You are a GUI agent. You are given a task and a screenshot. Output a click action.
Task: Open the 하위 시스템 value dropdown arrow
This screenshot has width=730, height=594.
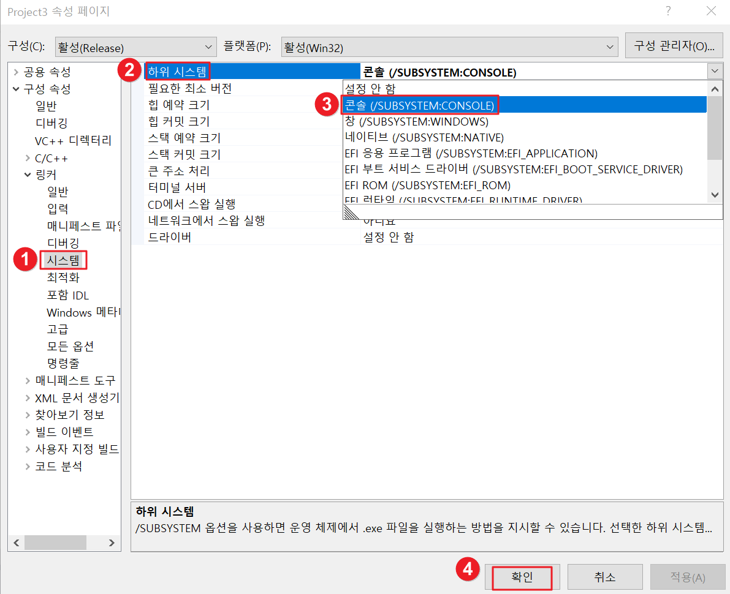pos(714,71)
